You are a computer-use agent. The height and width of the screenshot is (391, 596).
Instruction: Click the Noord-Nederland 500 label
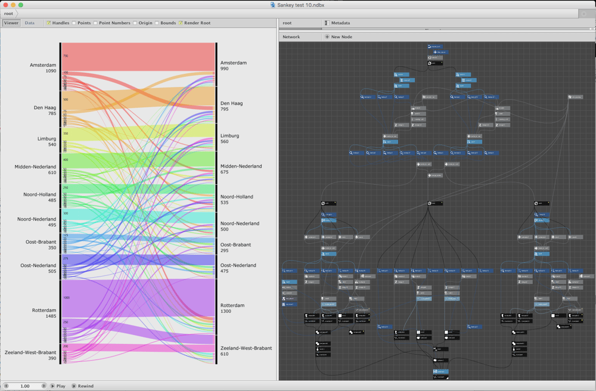tap(240, 226)
